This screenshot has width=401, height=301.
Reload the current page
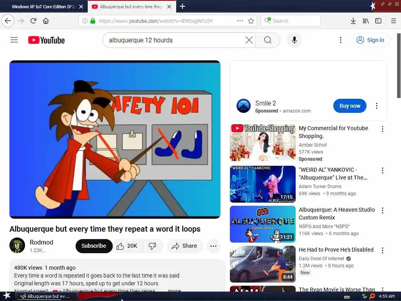(x=33, y=21)
